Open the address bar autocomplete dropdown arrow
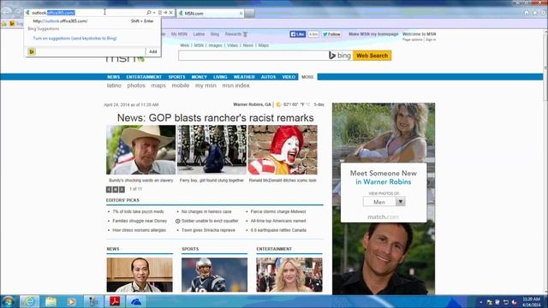548x308 pixels. click(154, 13)
